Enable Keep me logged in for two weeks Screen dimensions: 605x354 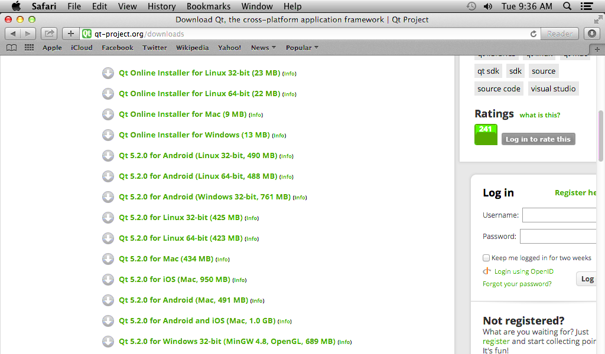click(486, 258)
